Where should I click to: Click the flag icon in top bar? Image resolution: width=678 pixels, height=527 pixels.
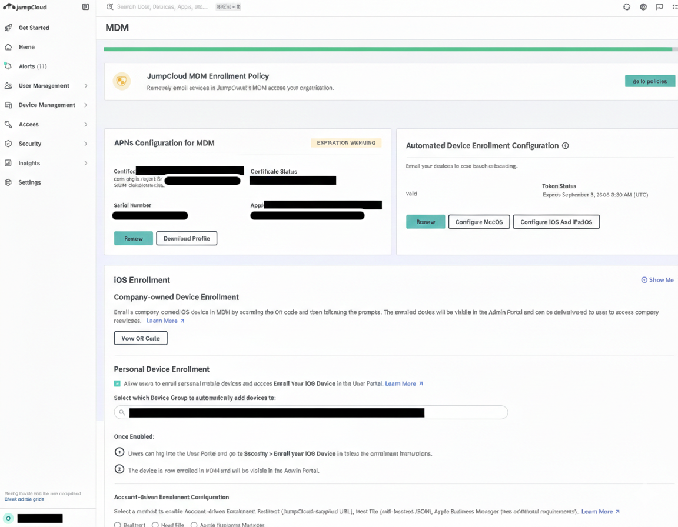[x=659, y=7]
